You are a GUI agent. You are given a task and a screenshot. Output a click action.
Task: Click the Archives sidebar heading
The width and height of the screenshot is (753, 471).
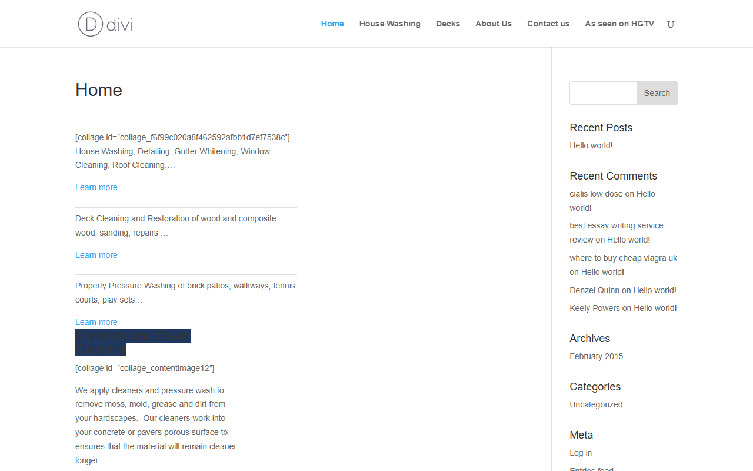click(590, 339)
